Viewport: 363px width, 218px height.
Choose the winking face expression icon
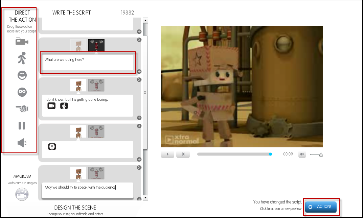coord(22,75)
